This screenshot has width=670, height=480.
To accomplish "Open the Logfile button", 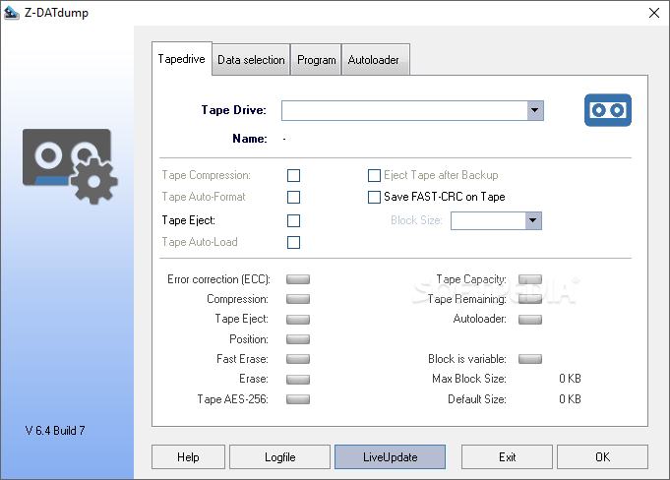I will coord(279,457).
